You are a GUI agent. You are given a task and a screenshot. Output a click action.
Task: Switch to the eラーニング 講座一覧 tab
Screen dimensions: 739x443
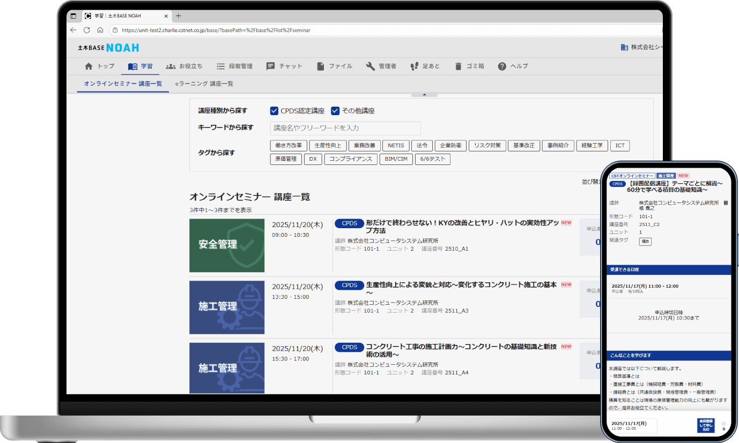(x=204, y=84)
